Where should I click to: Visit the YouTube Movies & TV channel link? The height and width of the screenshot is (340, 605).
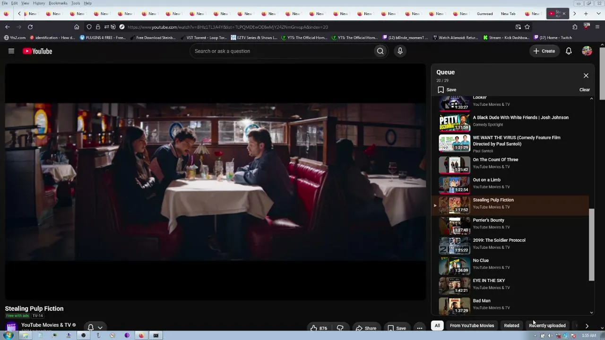point(46,325)
